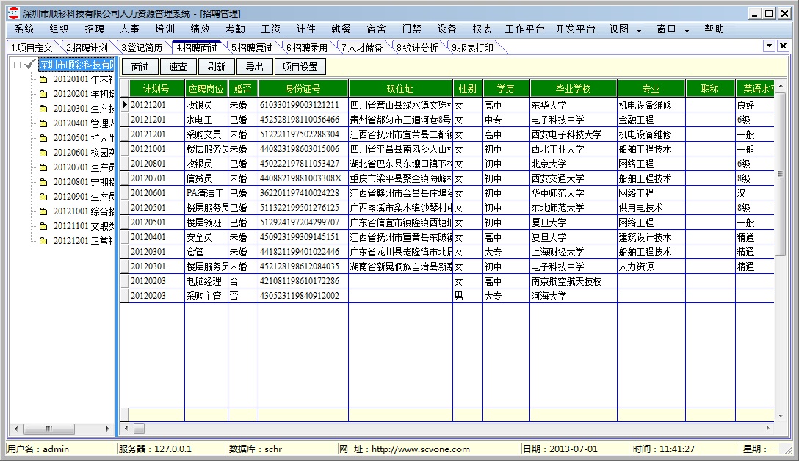Select tree item 20120401 管理人
Image resolution: width=799 pixels, height=461 pixels.
(x=84, y=124)
